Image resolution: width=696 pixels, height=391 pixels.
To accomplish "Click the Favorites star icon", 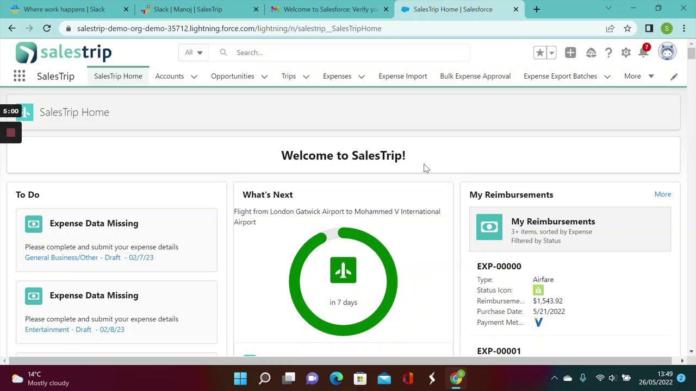I will click(540, 53).
